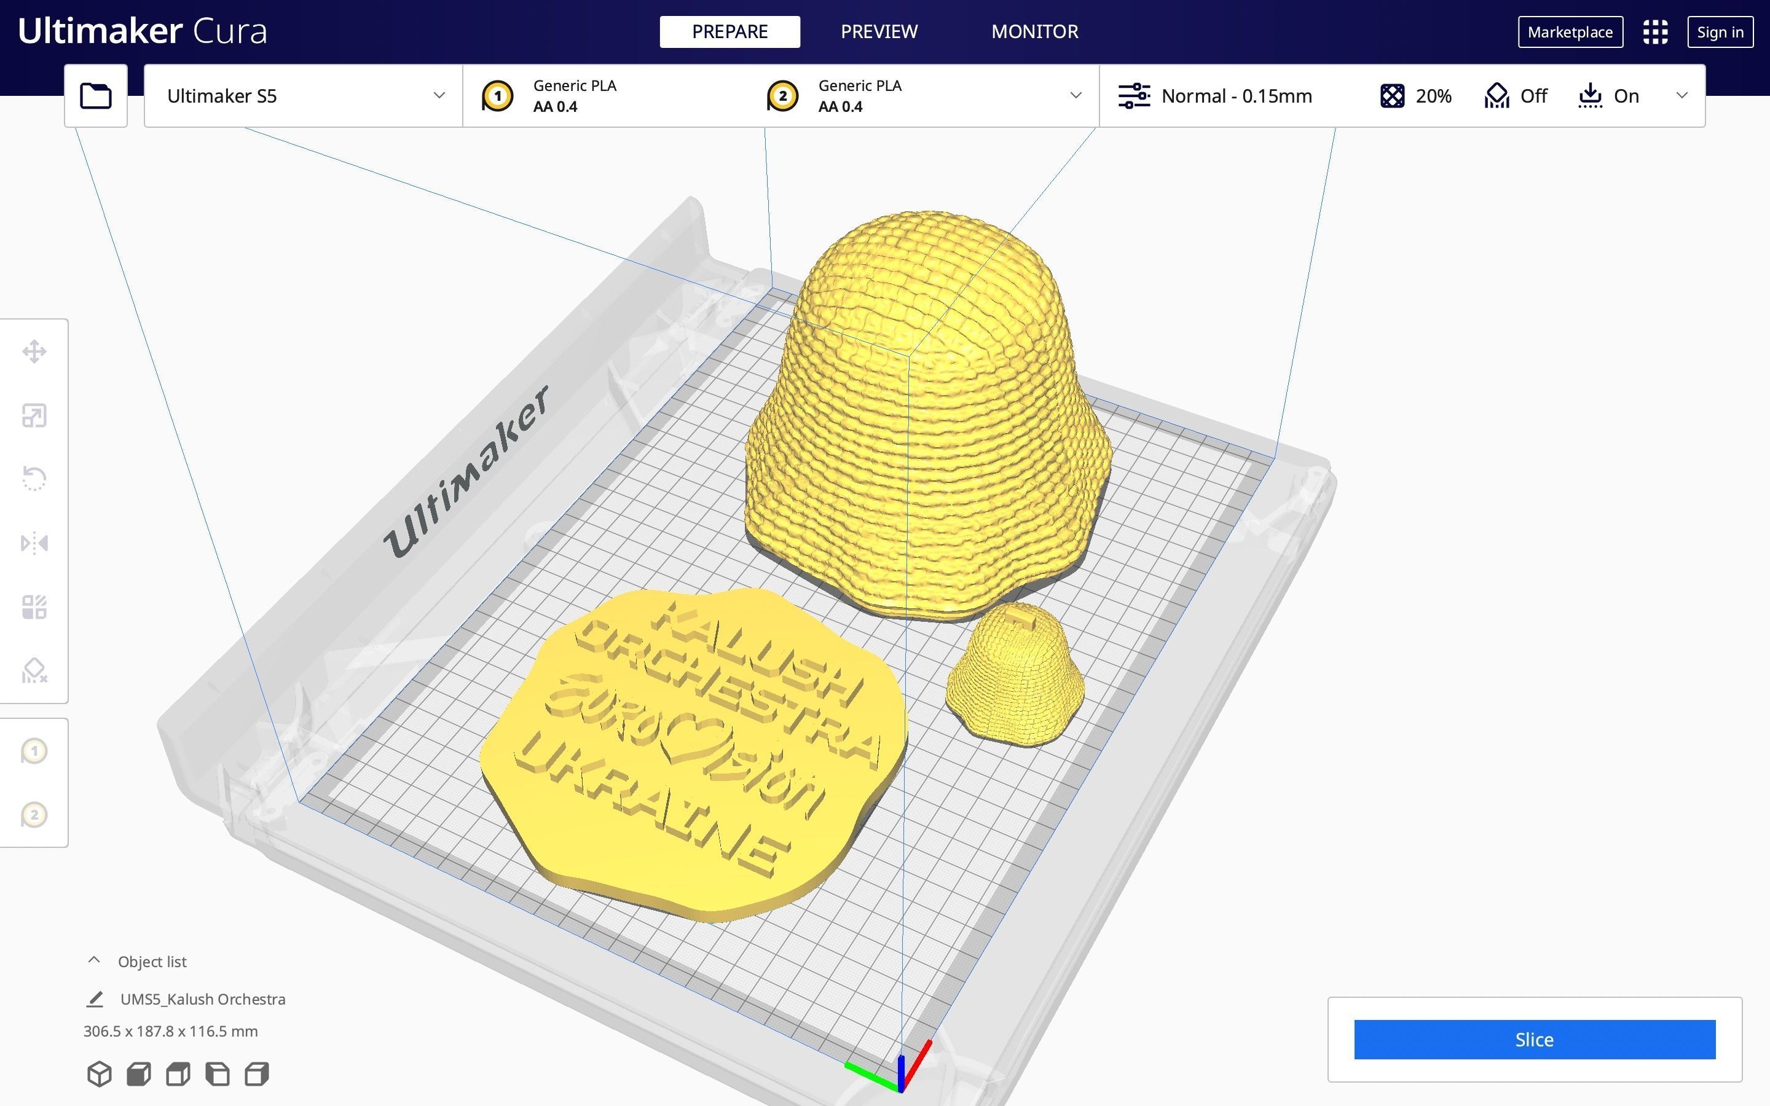
Task: Switch to the MONITOR stage
Action: pos(1034,32)
